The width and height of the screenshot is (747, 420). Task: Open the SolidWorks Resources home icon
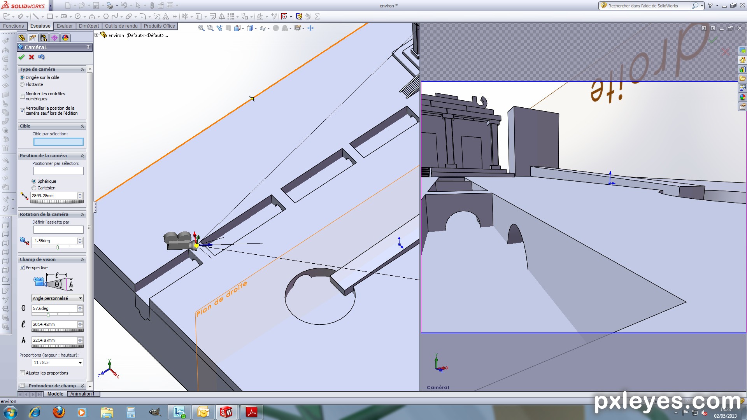tap(742, 60)
